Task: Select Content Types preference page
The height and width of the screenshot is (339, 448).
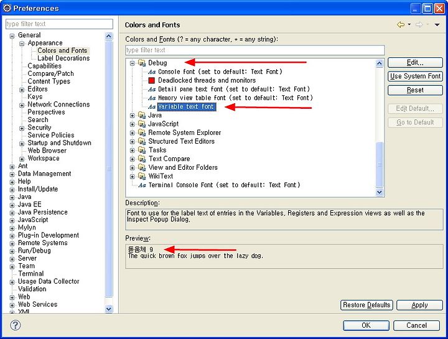Action: pos(49,81)
